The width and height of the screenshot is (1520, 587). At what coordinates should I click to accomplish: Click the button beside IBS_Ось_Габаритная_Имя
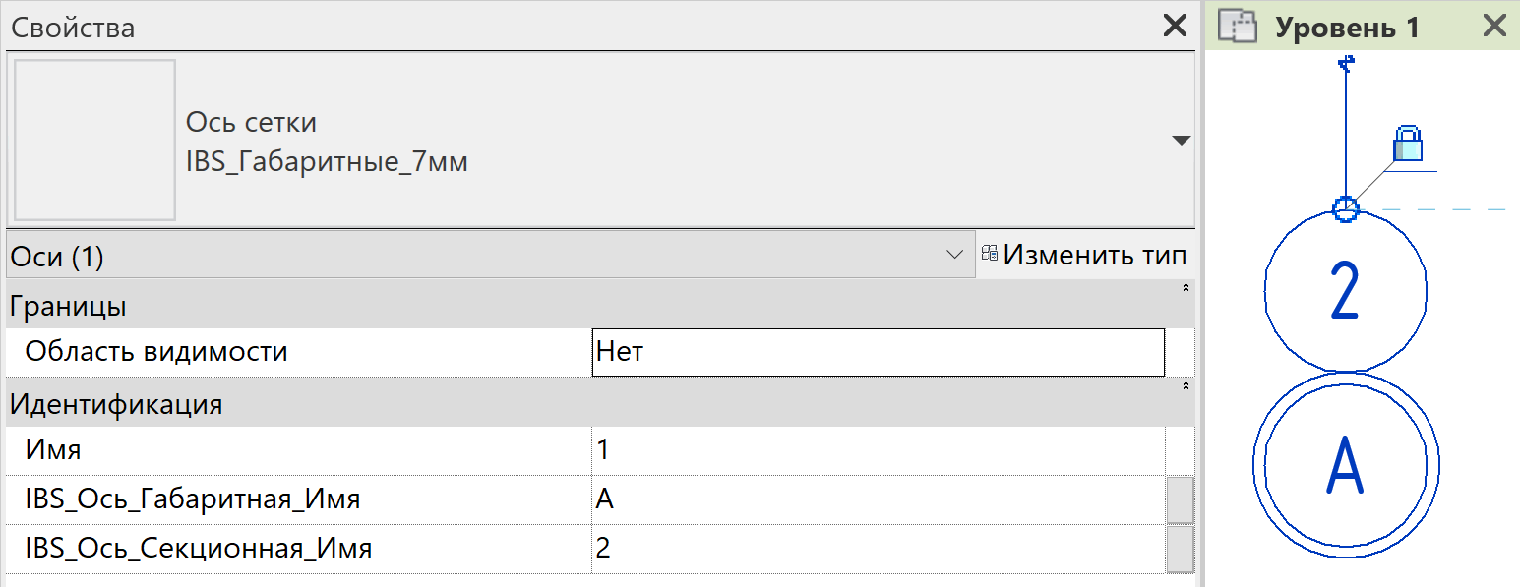[1180, 499]
